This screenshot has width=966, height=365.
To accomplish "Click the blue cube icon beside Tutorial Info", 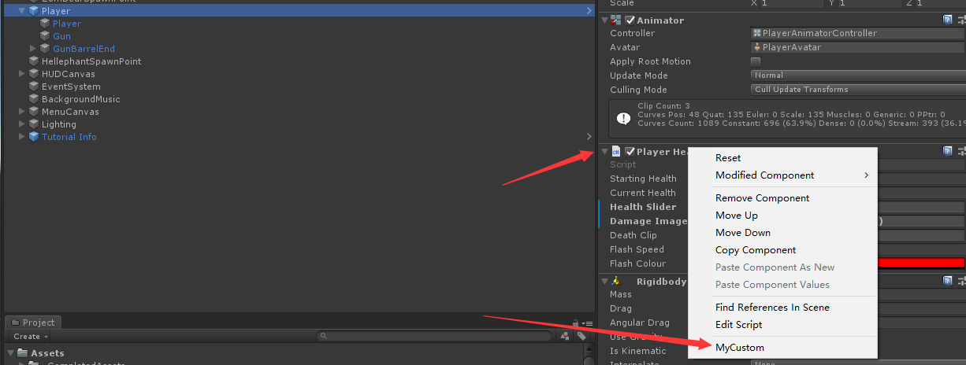I will (34, 137).
